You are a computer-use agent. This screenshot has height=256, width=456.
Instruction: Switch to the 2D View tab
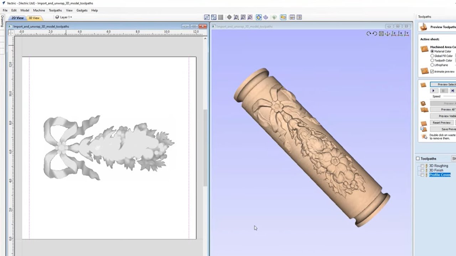click(17, 18)
